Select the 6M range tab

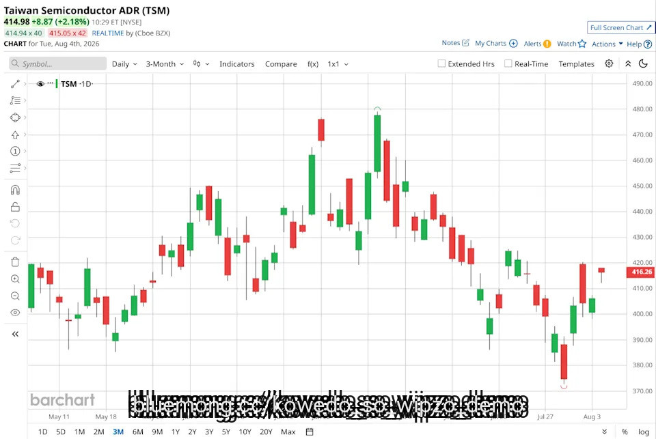137,432
